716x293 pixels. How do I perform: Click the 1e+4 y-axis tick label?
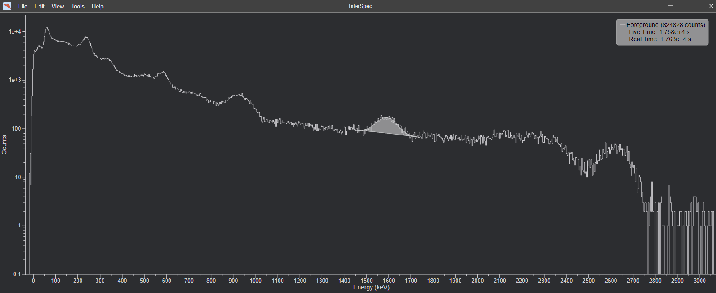click(15, 32)
